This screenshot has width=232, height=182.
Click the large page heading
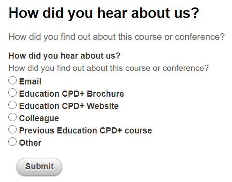[104, 13]
